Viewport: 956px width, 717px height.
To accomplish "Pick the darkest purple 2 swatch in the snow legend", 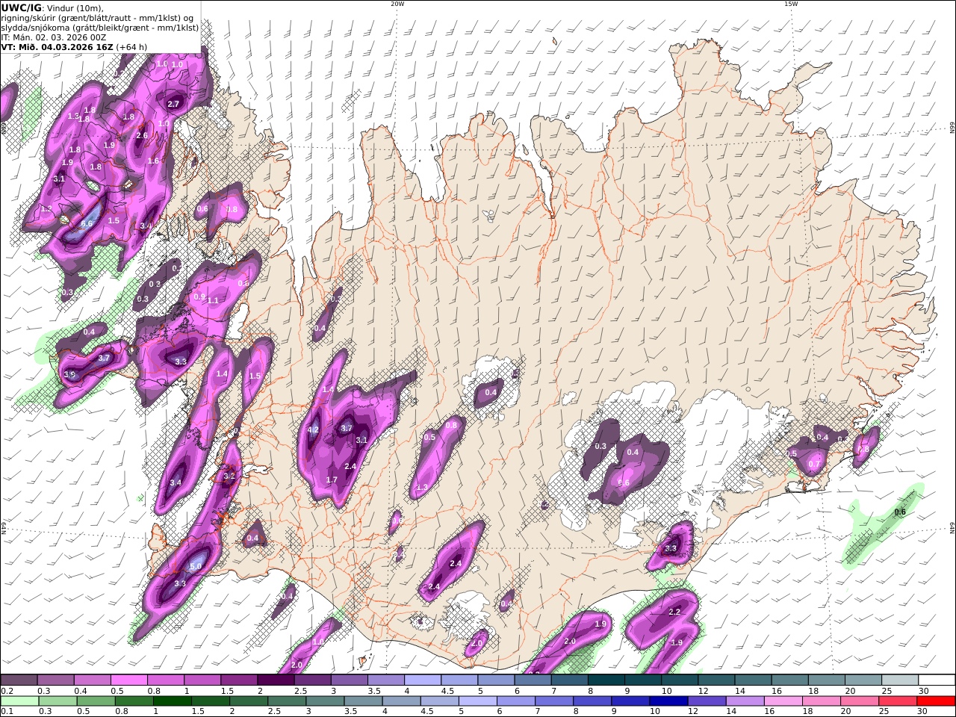I will click(275, 680).
